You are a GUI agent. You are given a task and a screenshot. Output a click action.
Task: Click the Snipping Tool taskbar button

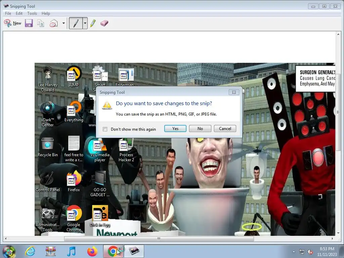click(134, 251)
